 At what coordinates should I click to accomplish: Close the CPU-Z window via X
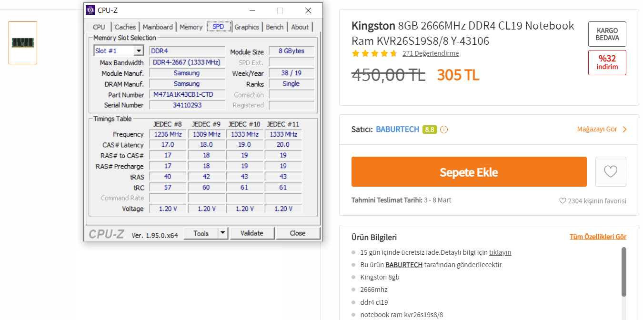308,10
